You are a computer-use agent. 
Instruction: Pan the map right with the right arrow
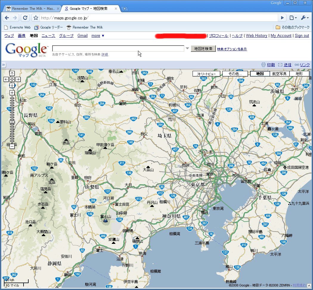[18, 79]
